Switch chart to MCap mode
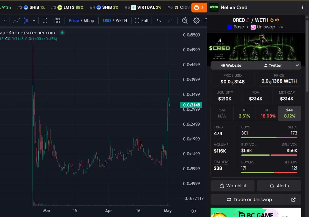309x217 pixels. click(89, 21)
